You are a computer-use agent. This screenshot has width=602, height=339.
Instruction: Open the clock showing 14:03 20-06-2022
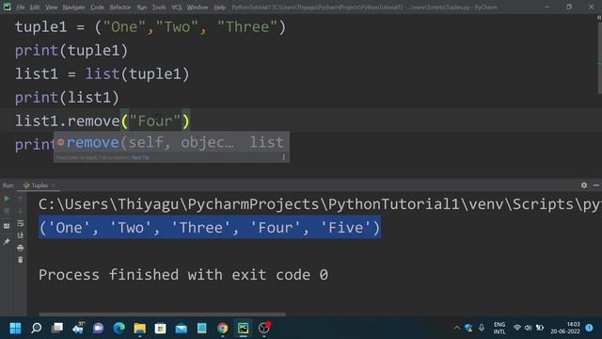tap(565, 328)
